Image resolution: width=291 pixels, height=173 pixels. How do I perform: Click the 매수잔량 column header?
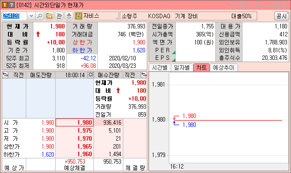click(x=109, y=75)
